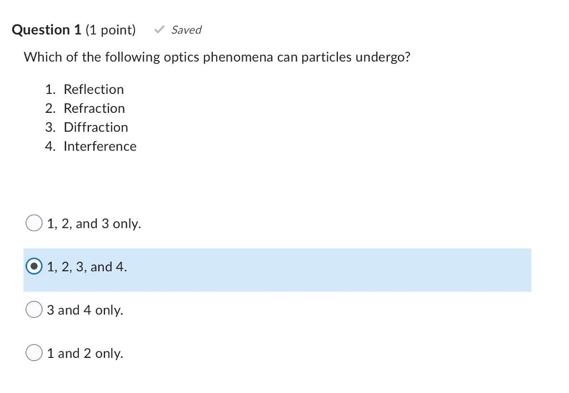Click the "1, 2, and 3 only." answer text

(x=94, y=223)
